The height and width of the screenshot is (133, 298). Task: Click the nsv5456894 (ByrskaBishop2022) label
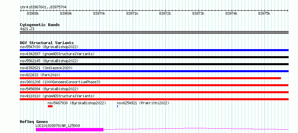pyautogui.click(x=49, y=89)
